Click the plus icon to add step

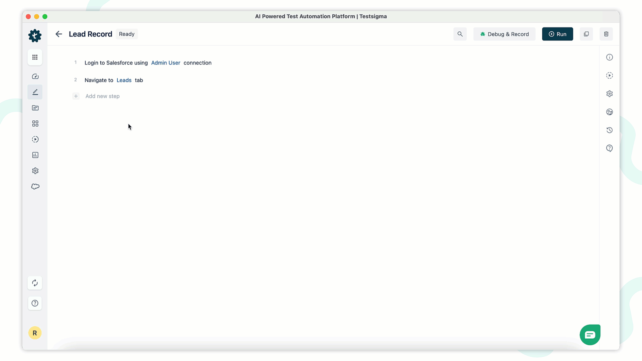click(76, 96)
